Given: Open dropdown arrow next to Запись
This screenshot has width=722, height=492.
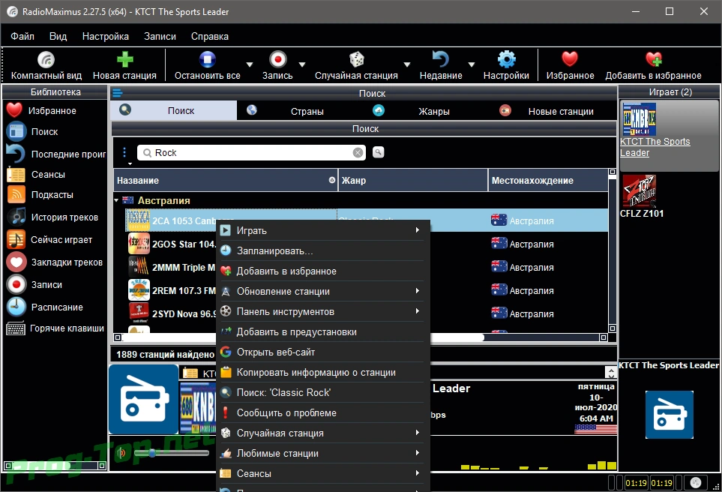Looking at the screenshot, I should (302, 64).
